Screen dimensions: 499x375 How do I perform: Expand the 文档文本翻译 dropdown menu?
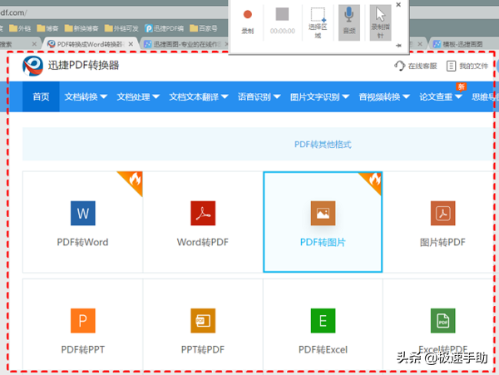199,96
